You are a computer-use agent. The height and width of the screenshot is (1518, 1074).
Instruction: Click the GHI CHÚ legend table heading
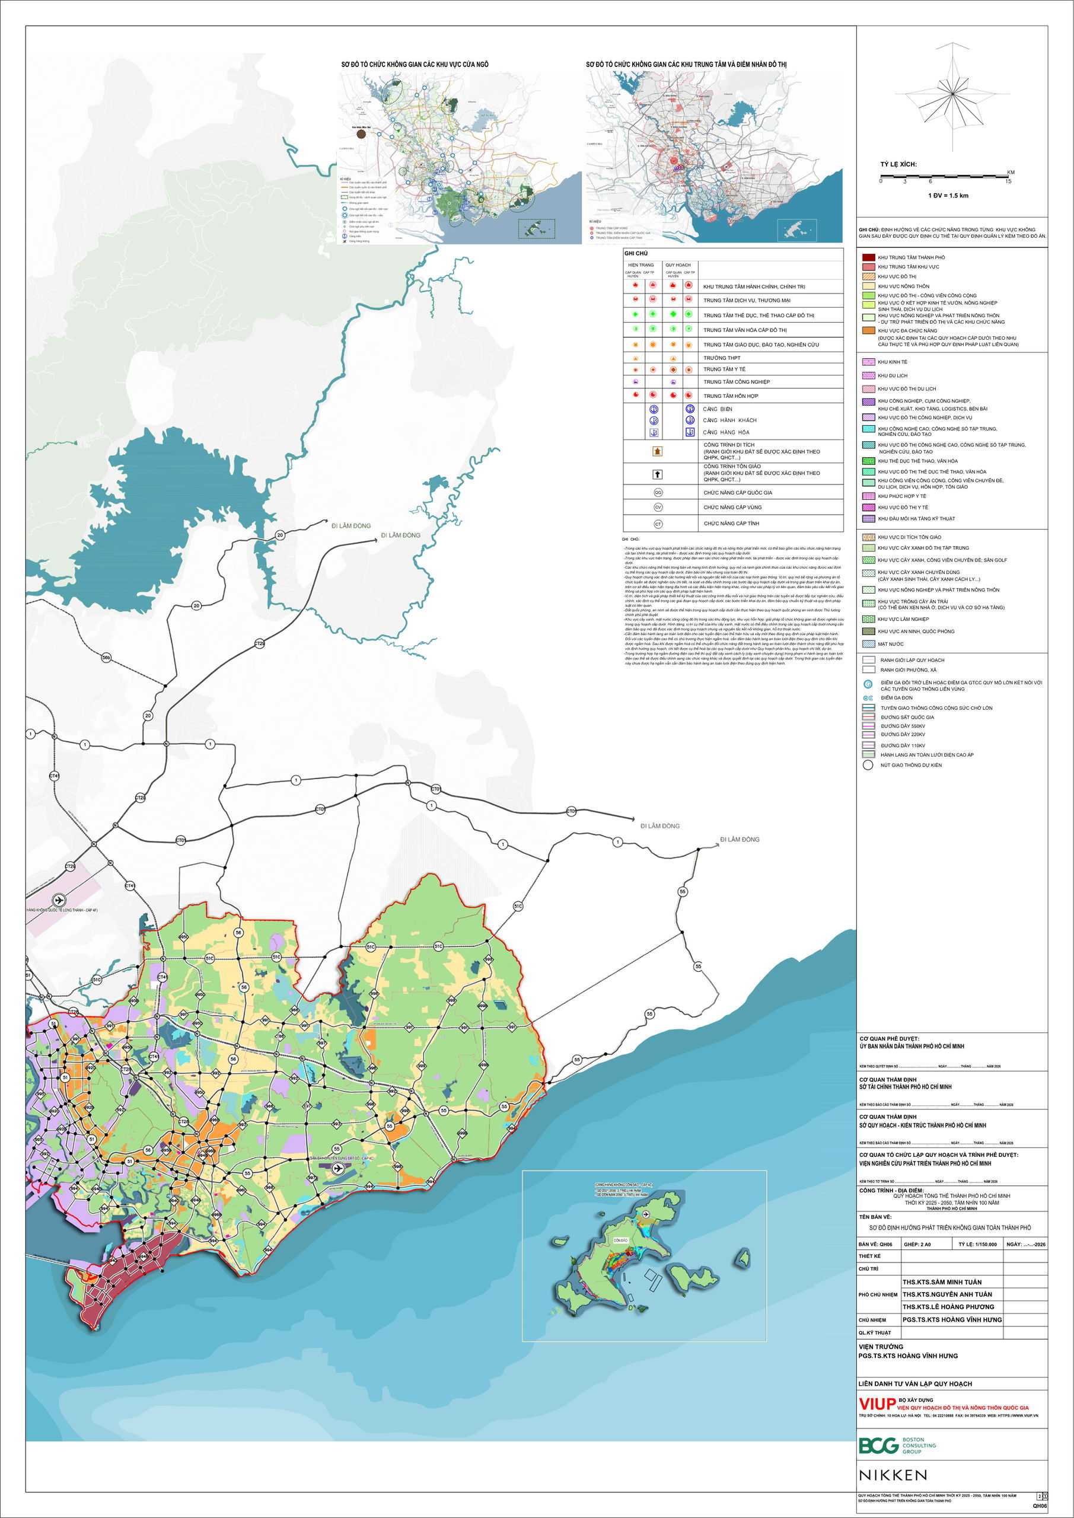tap(636, 253)
